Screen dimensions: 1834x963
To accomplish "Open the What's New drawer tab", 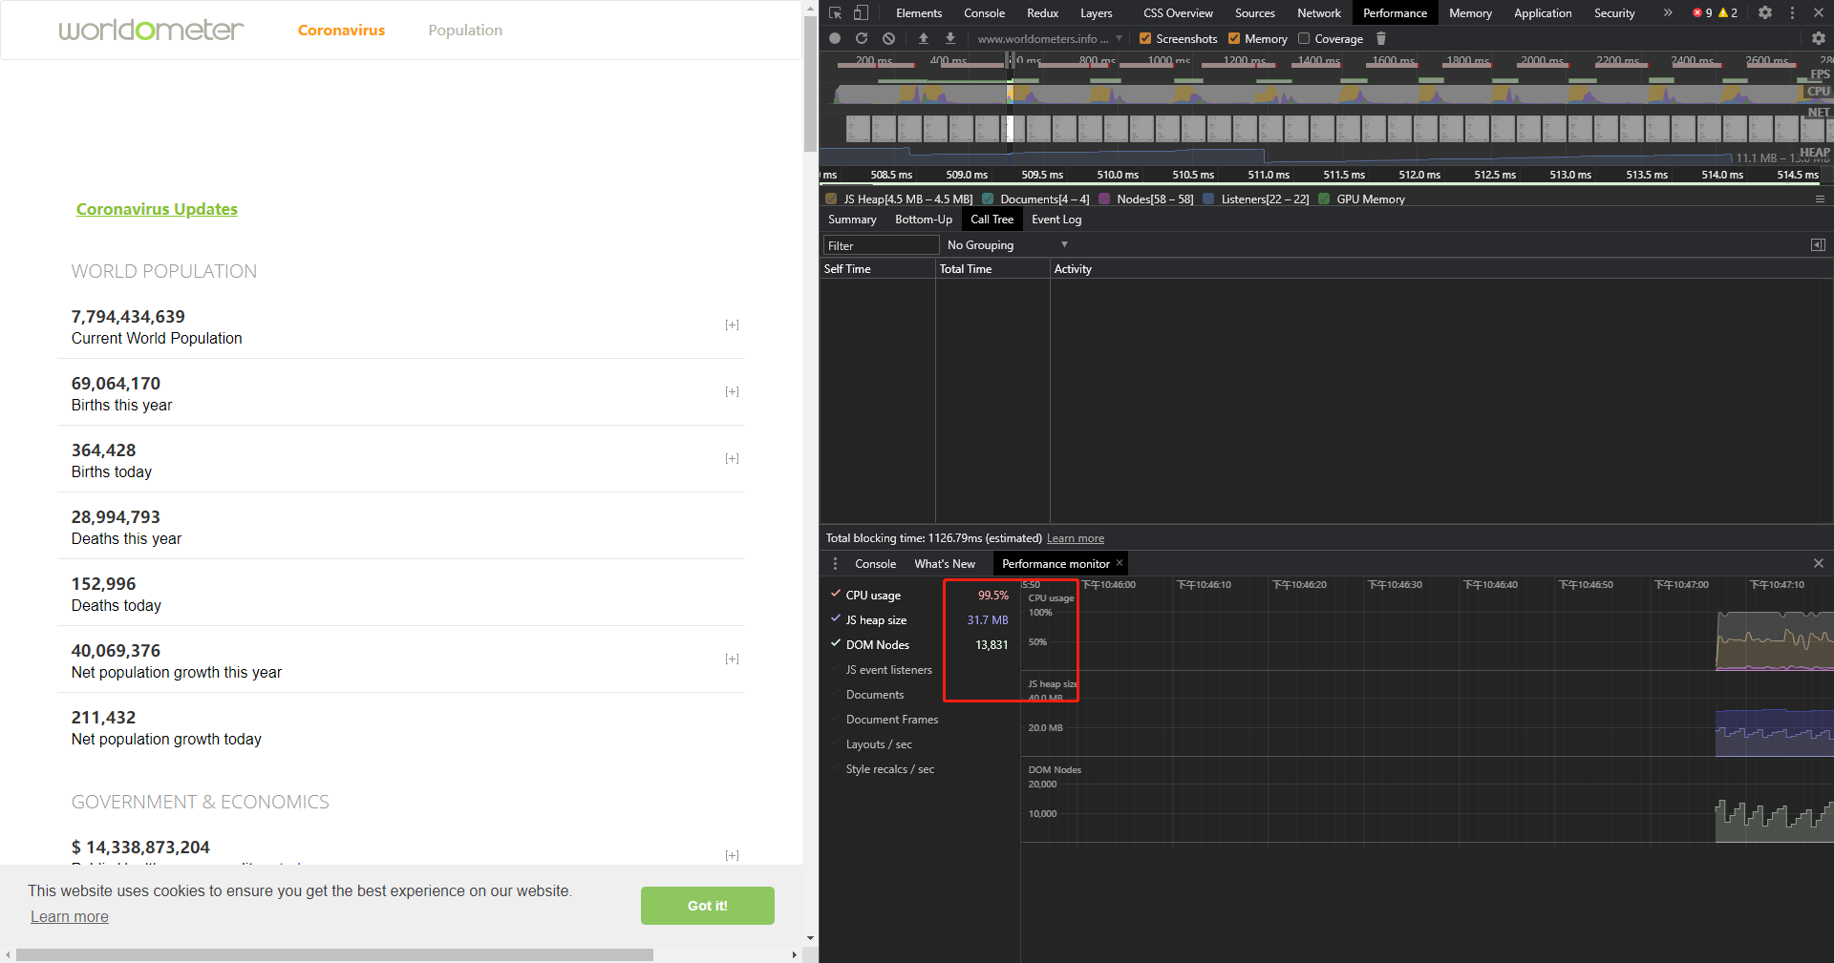I will [945, 564].
